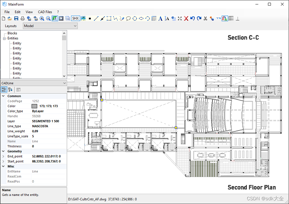Toggle the SHX fonts button
The image size is (289, 204).
pos(75,18)
